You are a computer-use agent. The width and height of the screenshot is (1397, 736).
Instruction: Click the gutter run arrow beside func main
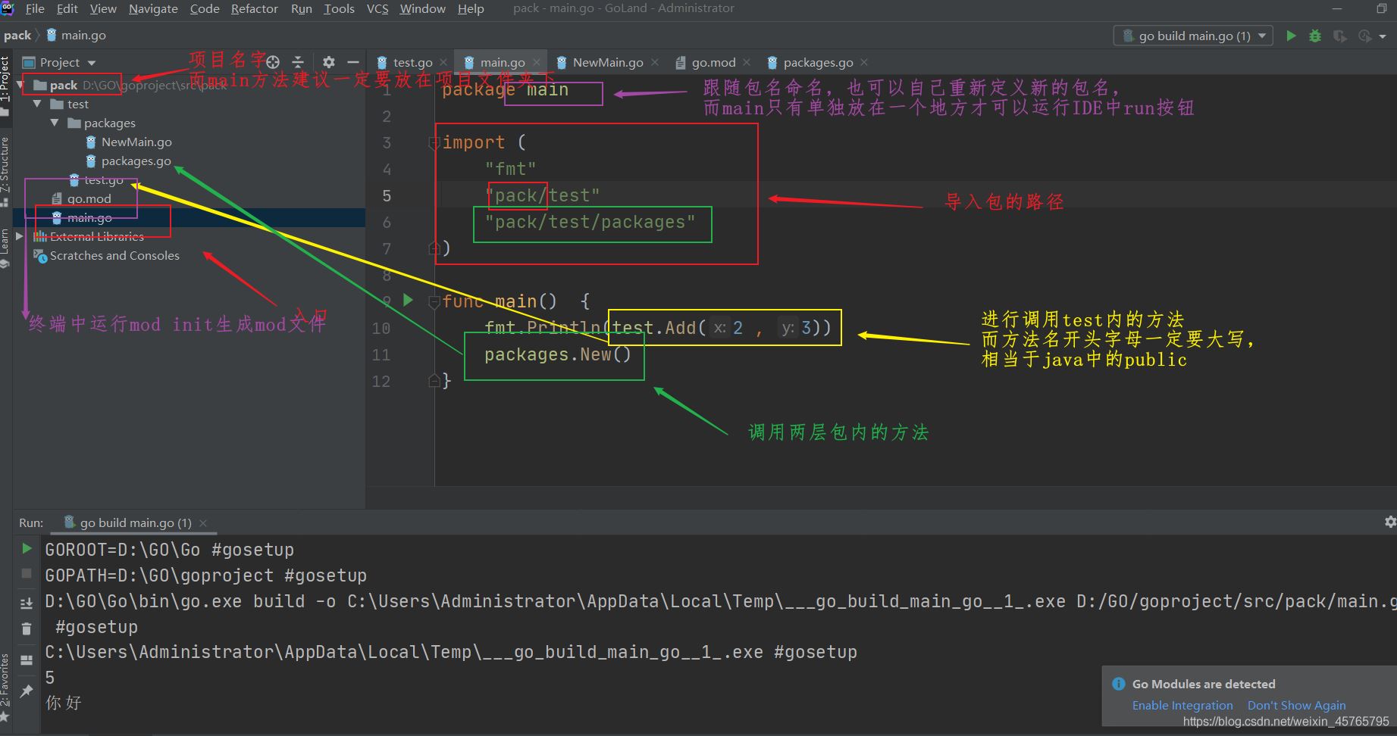click(408, 301)
